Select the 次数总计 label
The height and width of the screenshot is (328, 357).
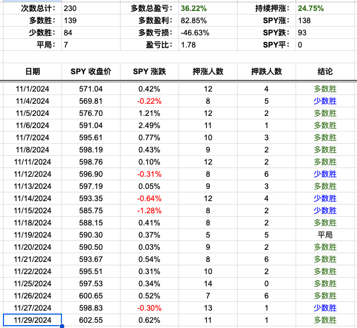point(38,9)
